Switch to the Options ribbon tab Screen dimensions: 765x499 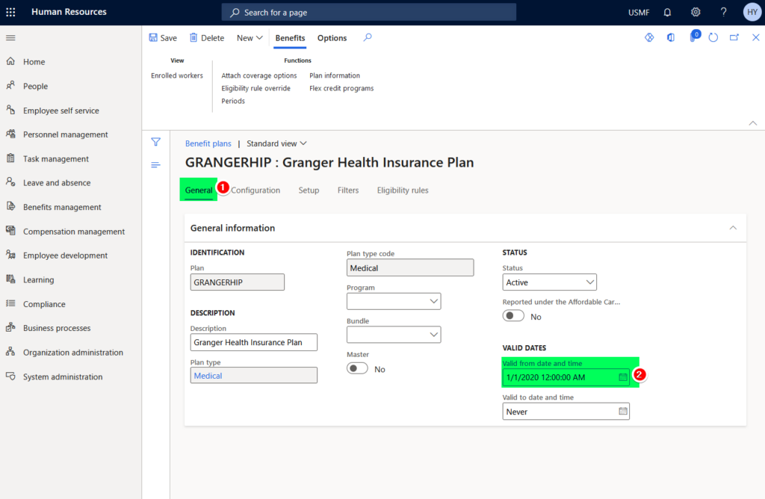point(332,38)
